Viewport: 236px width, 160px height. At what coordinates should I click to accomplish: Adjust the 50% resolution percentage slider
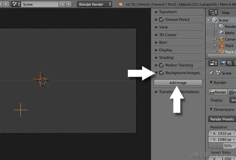(222, 146)
